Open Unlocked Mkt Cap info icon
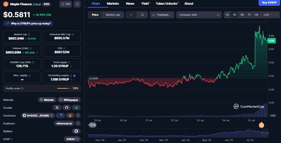This screenshot has height=143, width=281. click(x=73, y=34)
